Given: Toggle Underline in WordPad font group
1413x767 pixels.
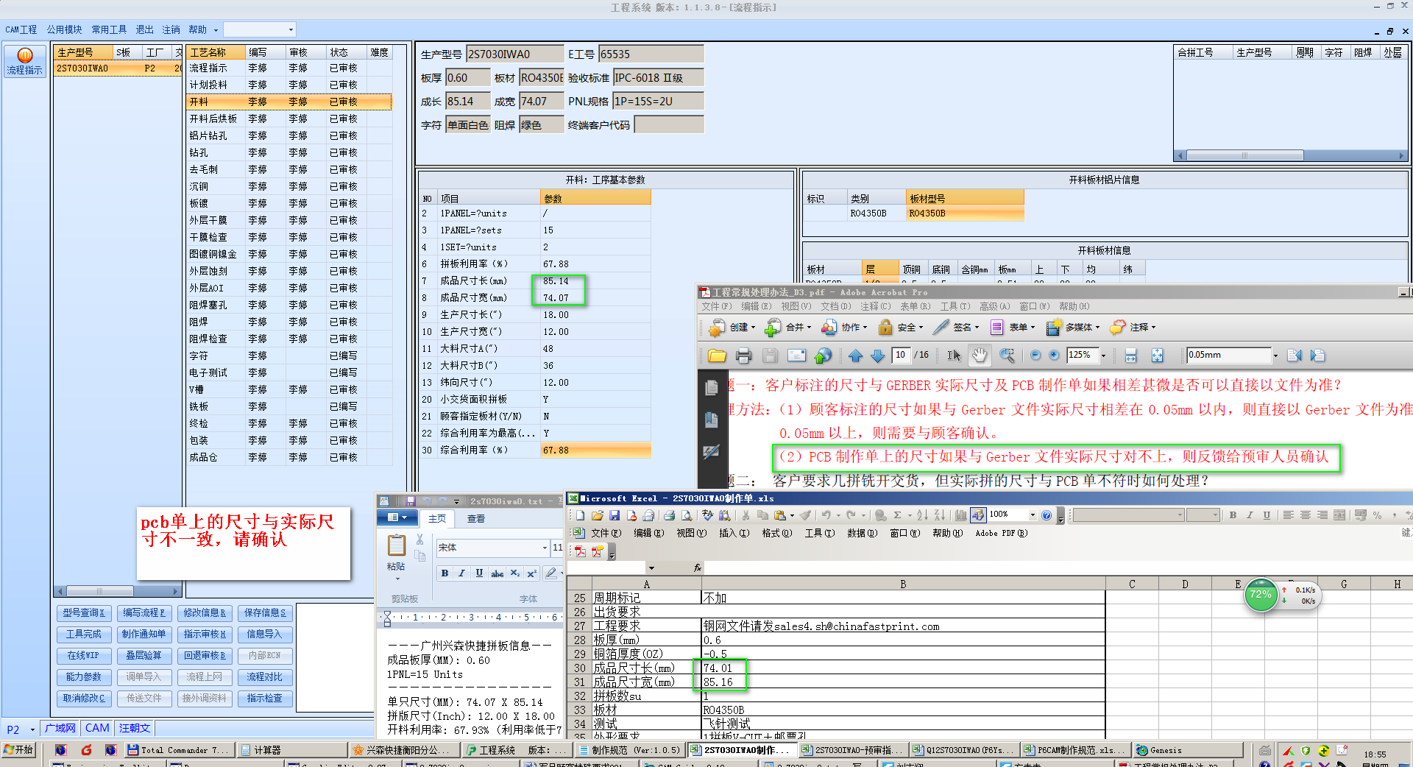Looking at the screenshot, I should click(x=479, y=573).
